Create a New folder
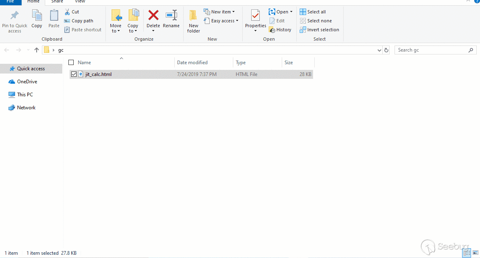 193,22
